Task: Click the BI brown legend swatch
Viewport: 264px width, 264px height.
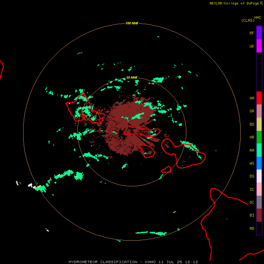Action: click(x=259, y=215)
